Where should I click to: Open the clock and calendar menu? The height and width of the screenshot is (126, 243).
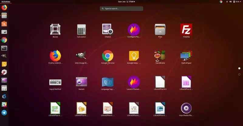126,2
